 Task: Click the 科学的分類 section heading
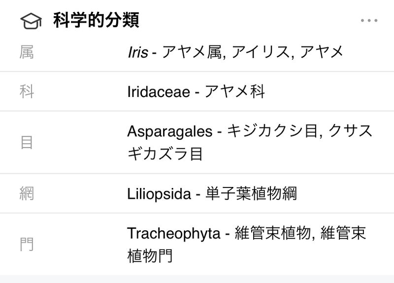(x=96, y=21)
